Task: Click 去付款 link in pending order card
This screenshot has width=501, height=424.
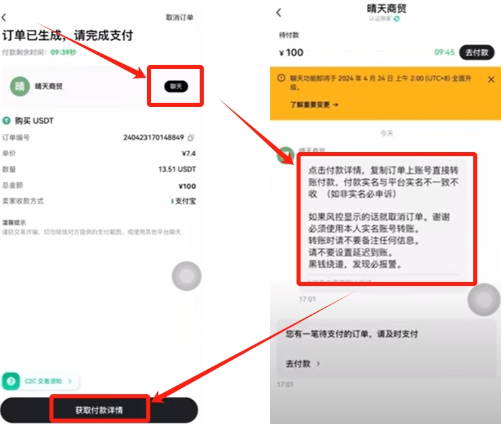Action: tap(298, 363)
